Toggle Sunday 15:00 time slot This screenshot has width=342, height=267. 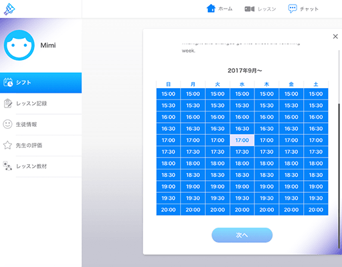(x=168, y=94)
